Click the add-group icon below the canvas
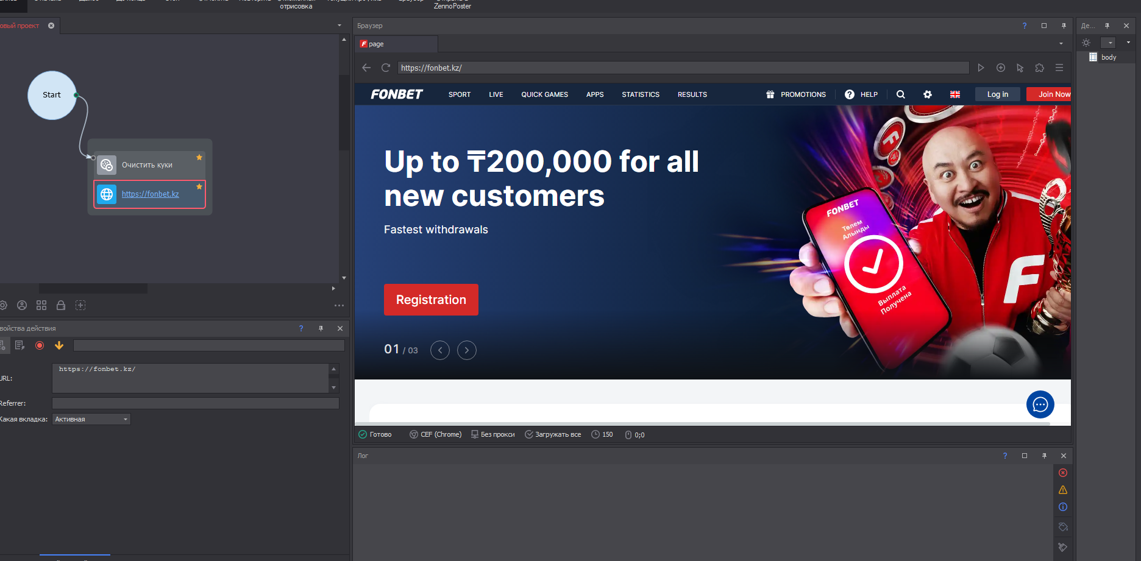 [x=80, y=305]
